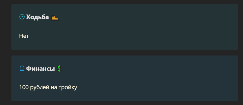Click the boot emoji after Ходьба

pos(55,18)
